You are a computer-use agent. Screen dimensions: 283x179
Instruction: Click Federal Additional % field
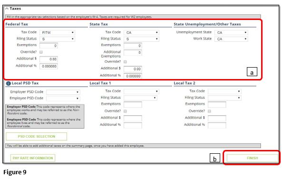49,66
